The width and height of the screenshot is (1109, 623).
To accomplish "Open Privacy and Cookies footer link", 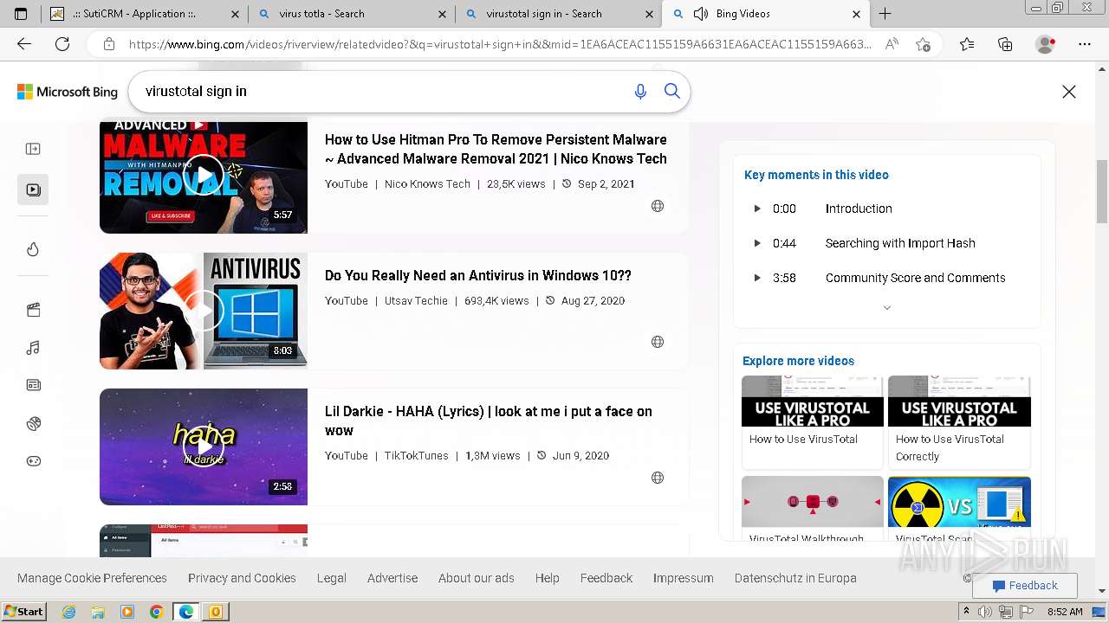I will (242, 578).
